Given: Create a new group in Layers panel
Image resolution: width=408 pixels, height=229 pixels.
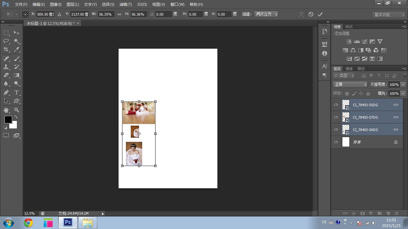Looking at the screenshot, I should click(x=379, y=213).
